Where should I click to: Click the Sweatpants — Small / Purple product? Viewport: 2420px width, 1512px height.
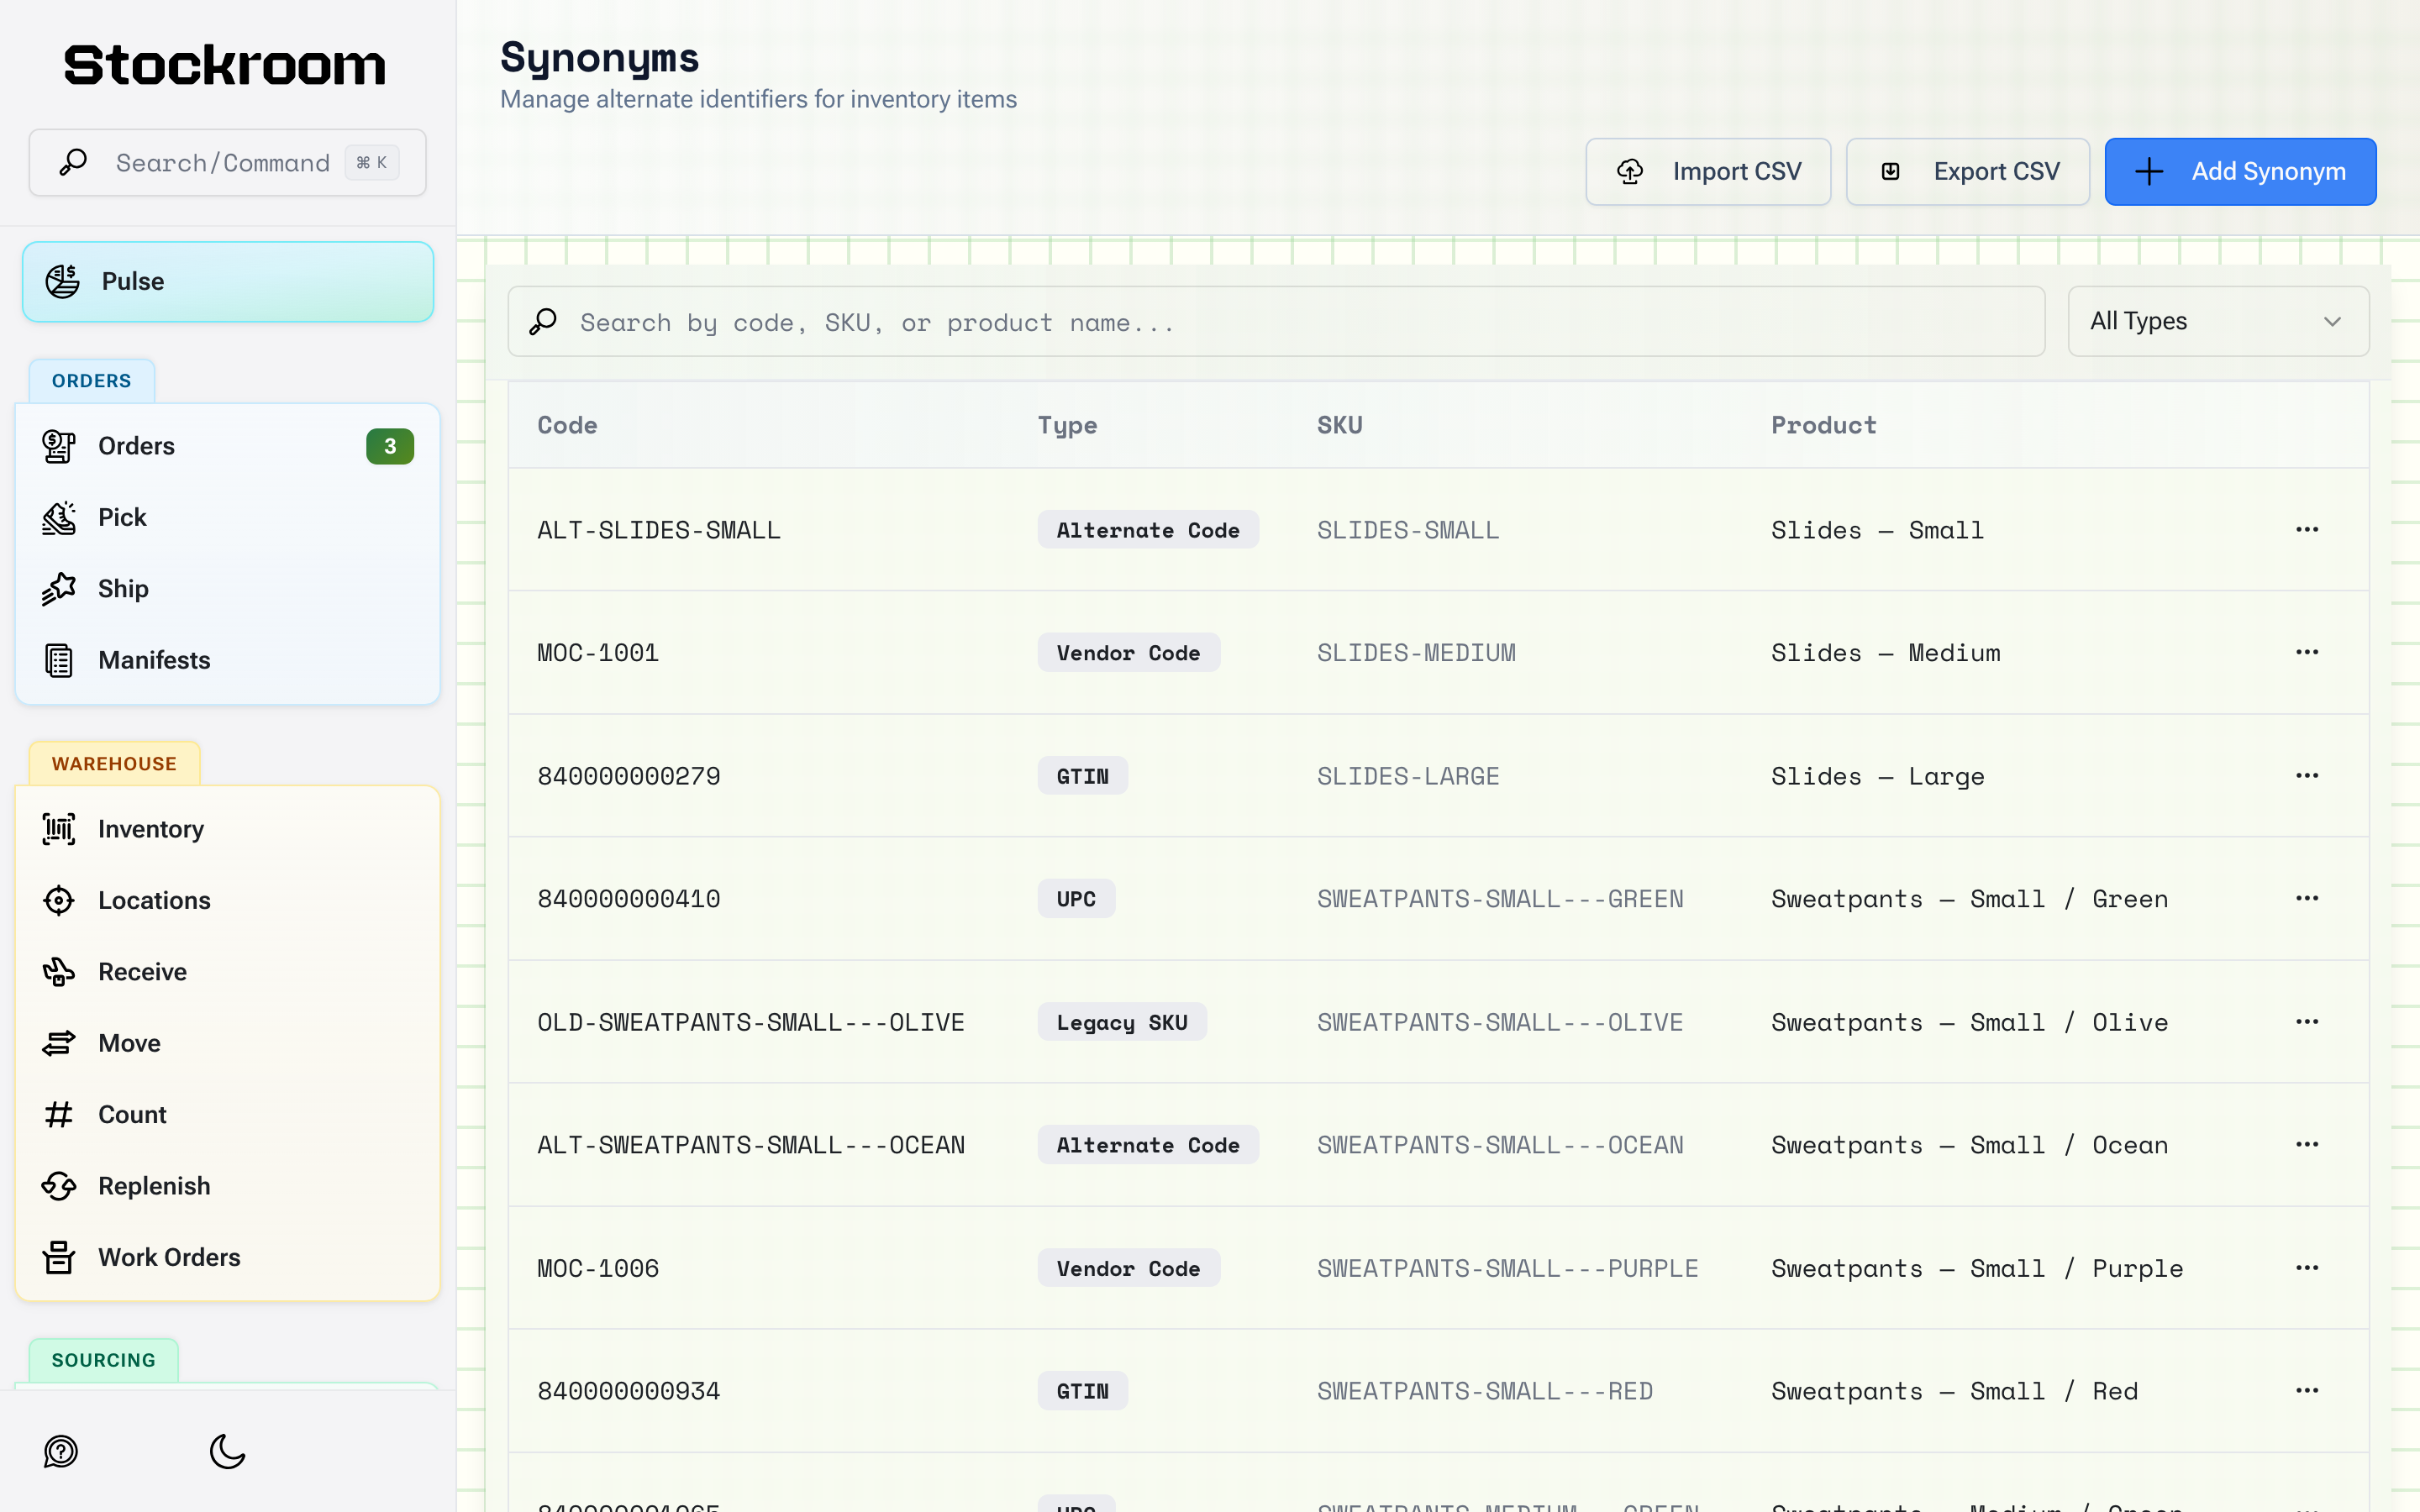click(x=1977, y=1268)
